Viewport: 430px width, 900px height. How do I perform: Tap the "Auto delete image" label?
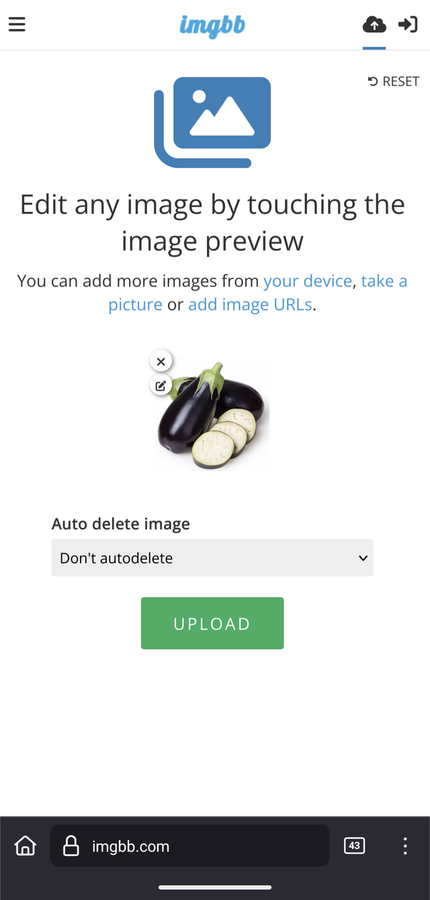coord(121,524)
